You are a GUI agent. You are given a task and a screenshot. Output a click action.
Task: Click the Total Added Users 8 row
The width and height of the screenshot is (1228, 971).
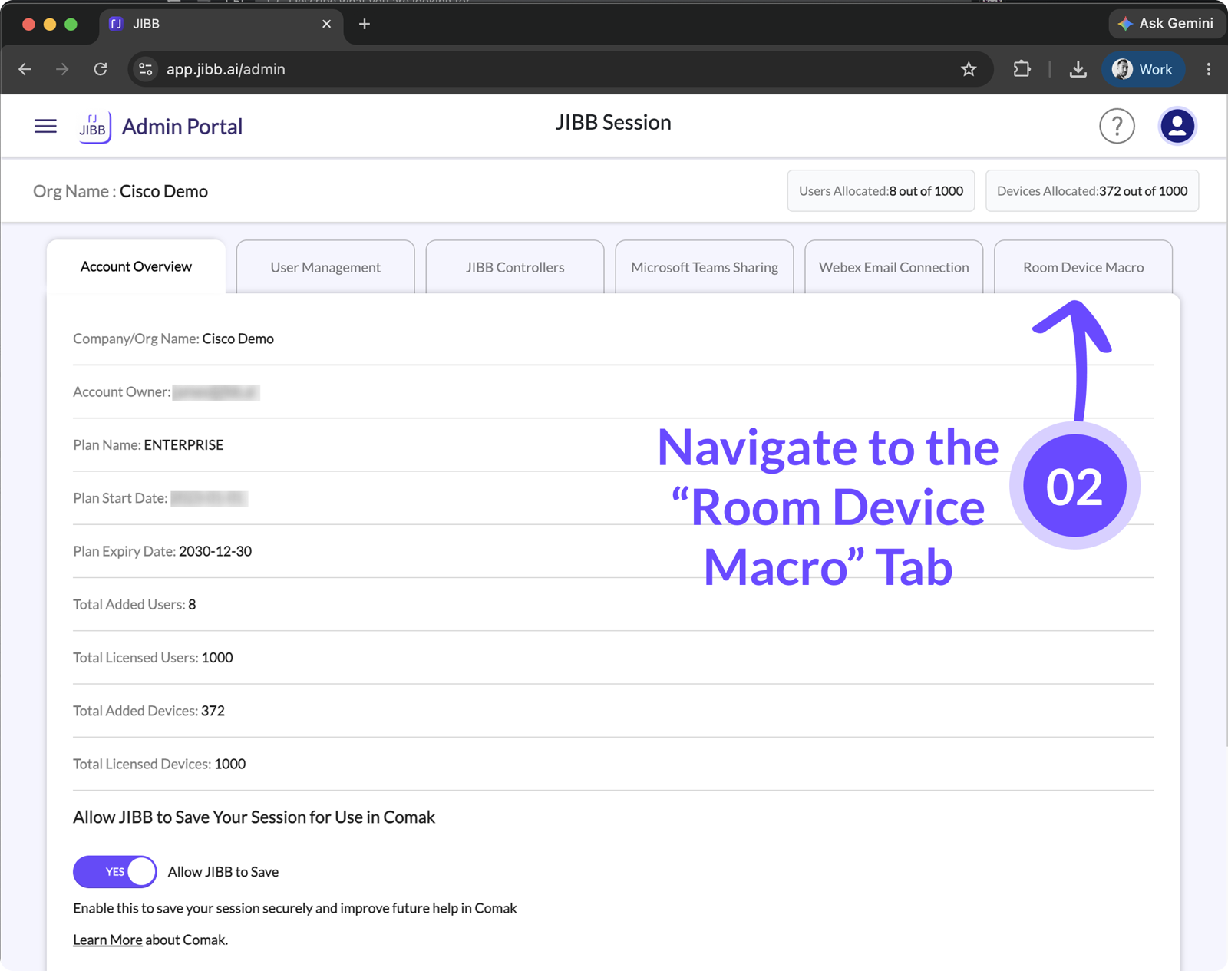coord(613,604)
